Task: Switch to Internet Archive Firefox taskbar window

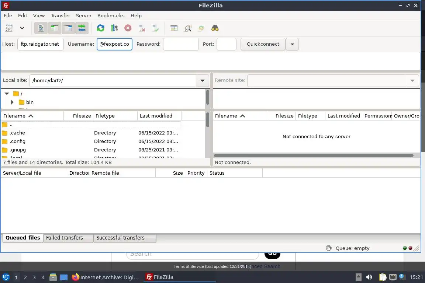Action: 106,277
